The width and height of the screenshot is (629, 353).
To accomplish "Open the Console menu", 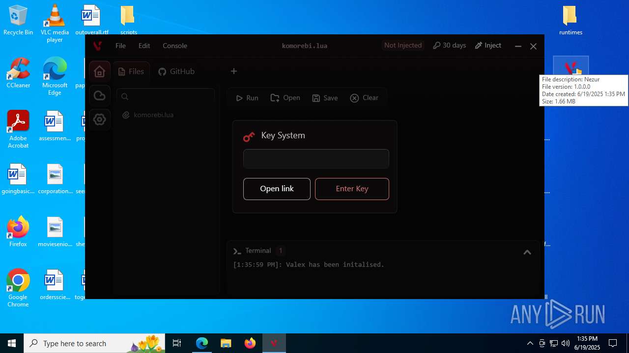I will pos(175,46).
